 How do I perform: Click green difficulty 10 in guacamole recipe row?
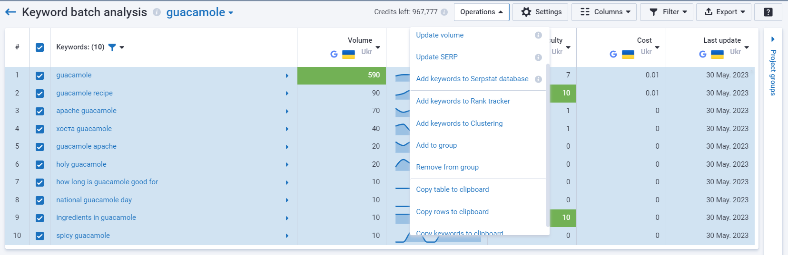[563, 93]
